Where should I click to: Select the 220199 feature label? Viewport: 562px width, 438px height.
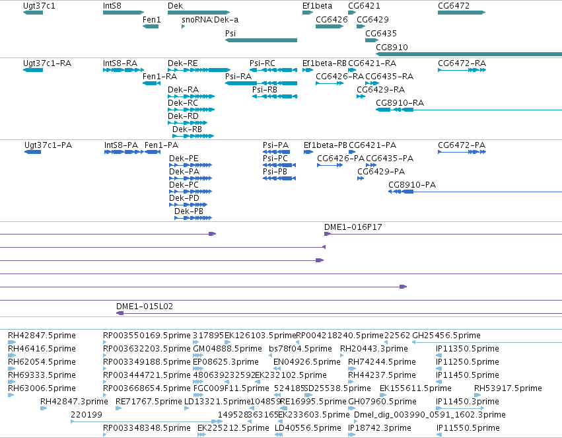point(87,415)
